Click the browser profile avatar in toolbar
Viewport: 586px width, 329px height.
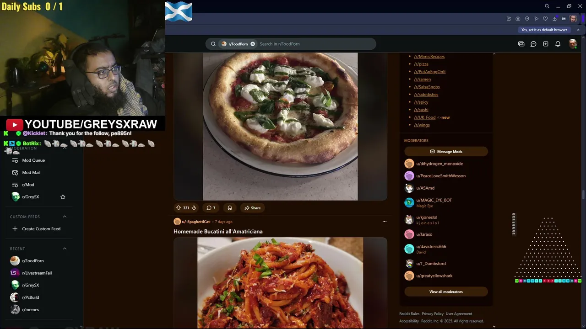point(573,19)
